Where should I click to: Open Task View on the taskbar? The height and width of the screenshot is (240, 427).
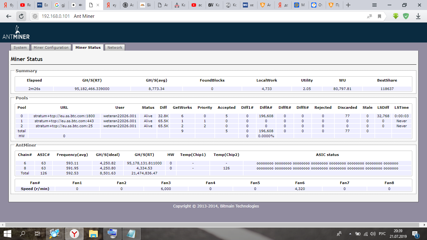coord(38,233)
